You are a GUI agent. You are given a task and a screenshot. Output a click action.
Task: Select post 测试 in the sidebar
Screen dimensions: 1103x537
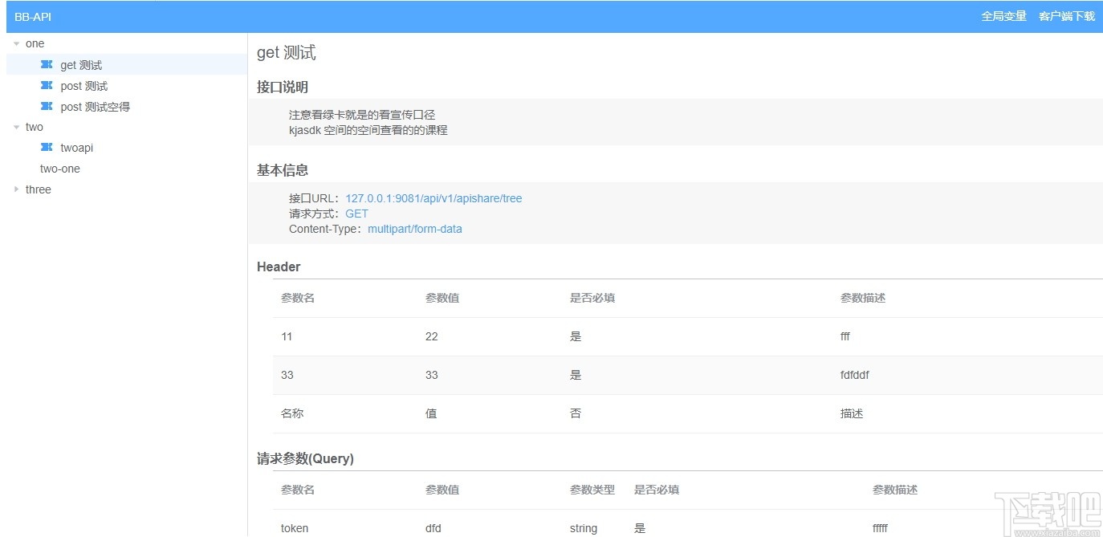pos(84,86)
